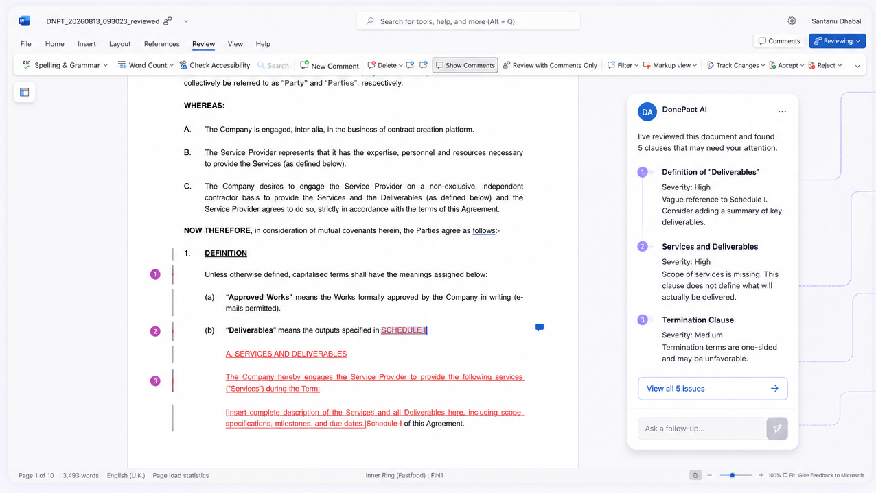Click the Reject changes icon
Screen dimensions: 876x493
pos(811,65)
